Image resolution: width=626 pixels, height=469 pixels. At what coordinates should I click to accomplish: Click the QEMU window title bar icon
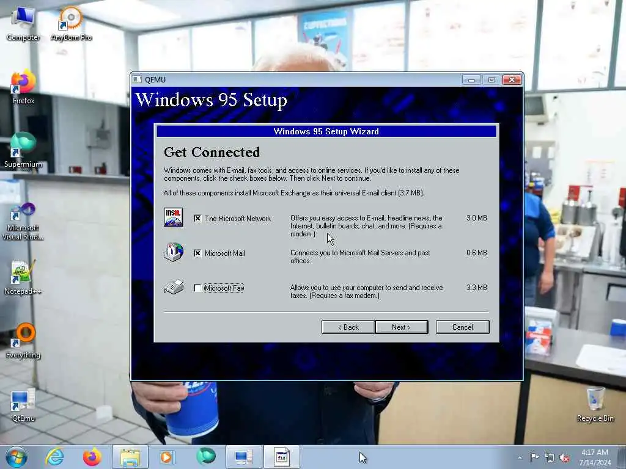click(x=137, y=79)
